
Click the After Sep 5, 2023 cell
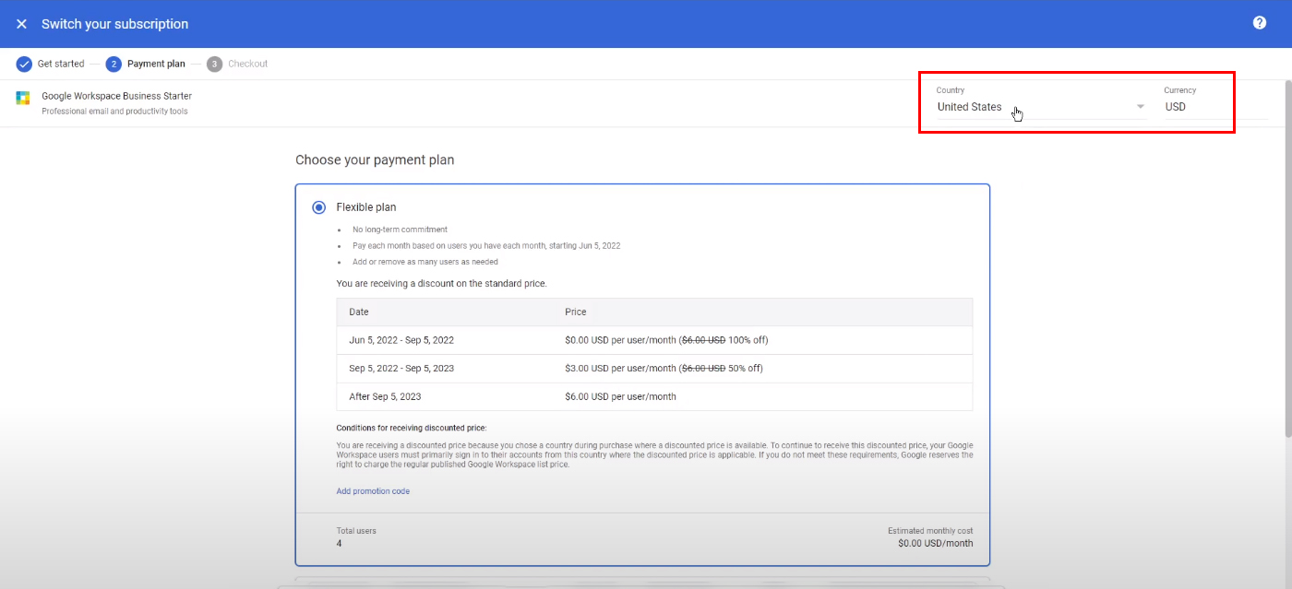click(x=385, y=396)
